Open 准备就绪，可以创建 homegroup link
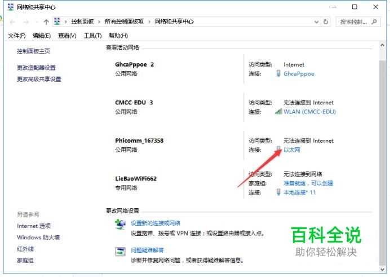 click(308, 183)
